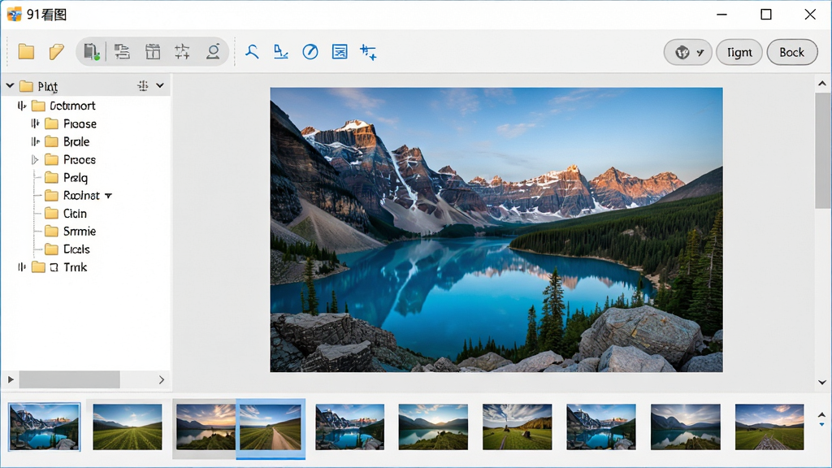832x468 pixels.
Task: Click the grid options icon in tree header
Action: point(143,85)
